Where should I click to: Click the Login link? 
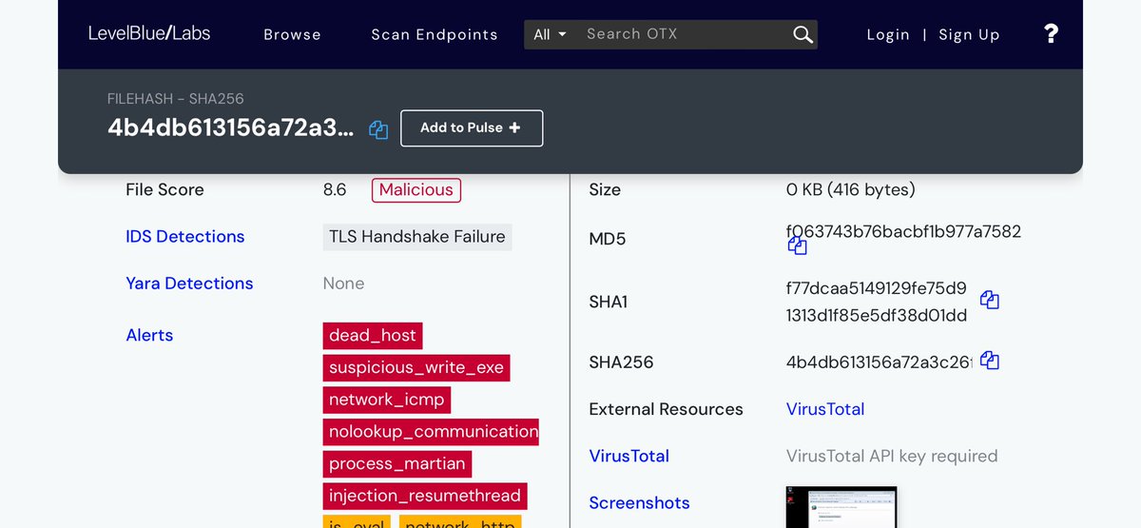888,34
